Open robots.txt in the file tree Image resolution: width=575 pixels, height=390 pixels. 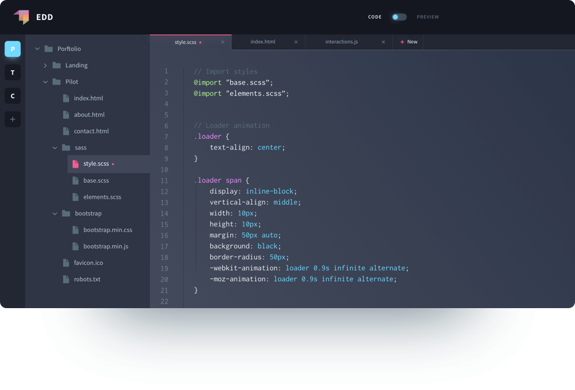coord(87,279)
